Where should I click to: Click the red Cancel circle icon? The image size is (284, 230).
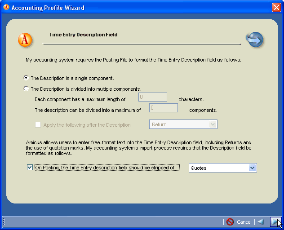pyautogui.click(x=230, y=222)
